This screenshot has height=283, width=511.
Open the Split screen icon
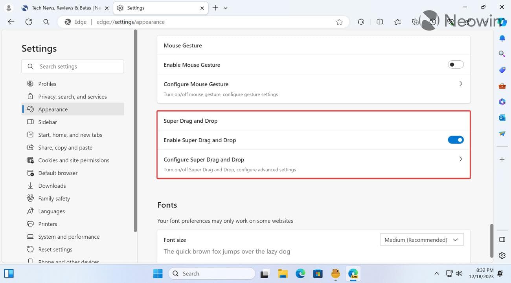click(380, 22)
